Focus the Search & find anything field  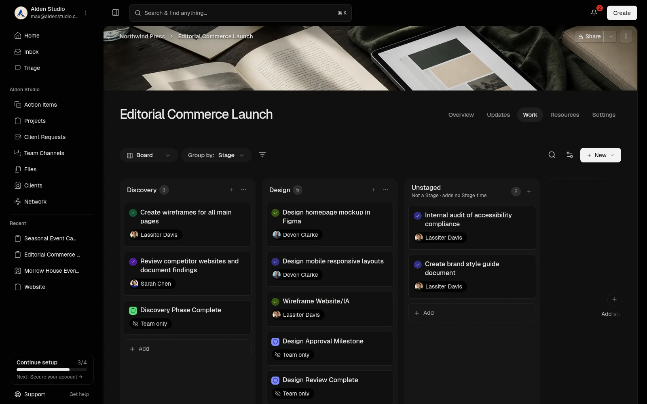[x=241, y=13]
